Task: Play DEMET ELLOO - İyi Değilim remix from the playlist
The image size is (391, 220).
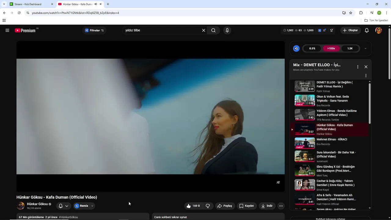Action: click(329, 86)
